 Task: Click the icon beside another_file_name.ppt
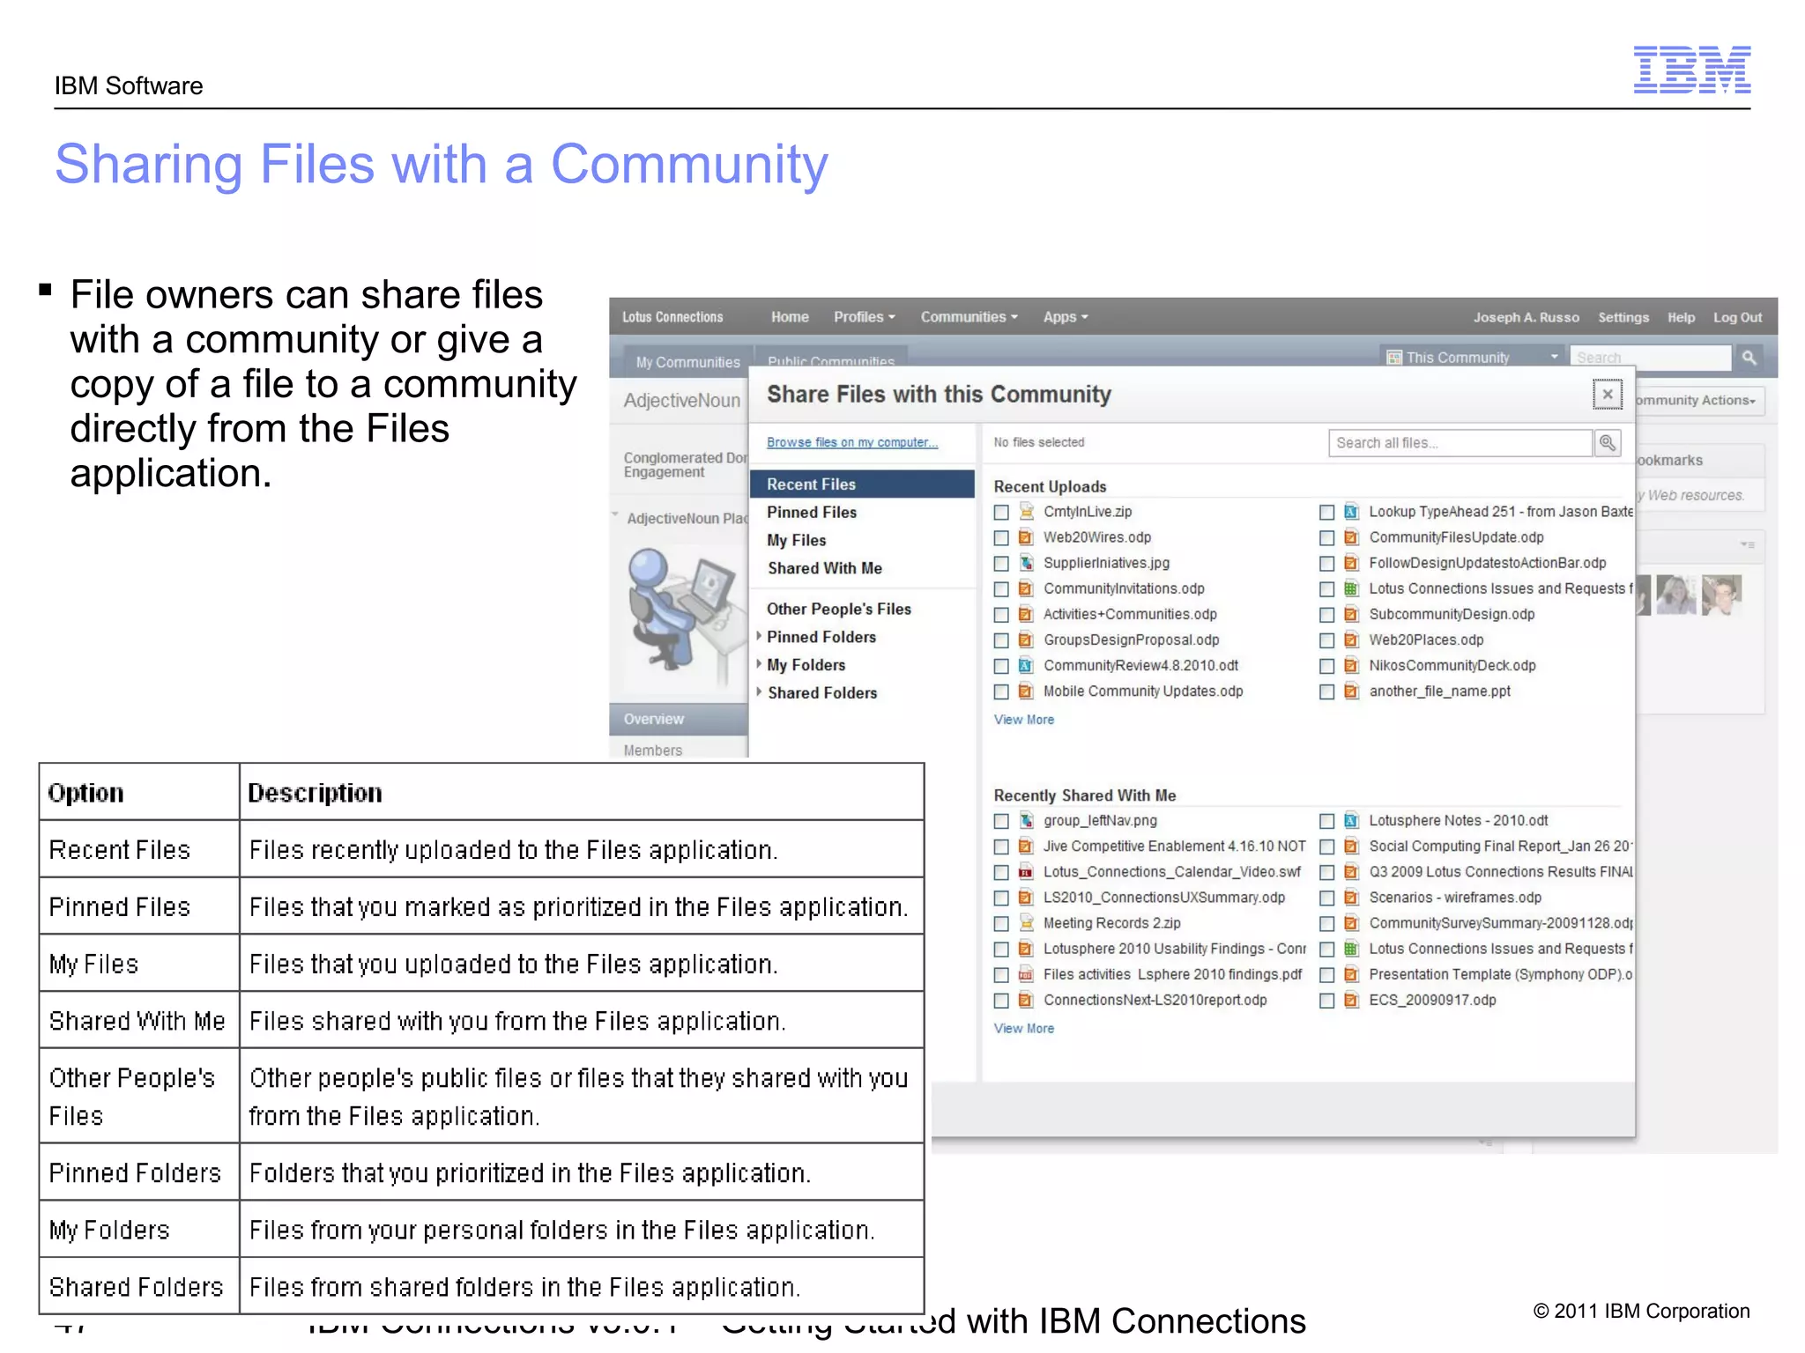click(1351, 691)
